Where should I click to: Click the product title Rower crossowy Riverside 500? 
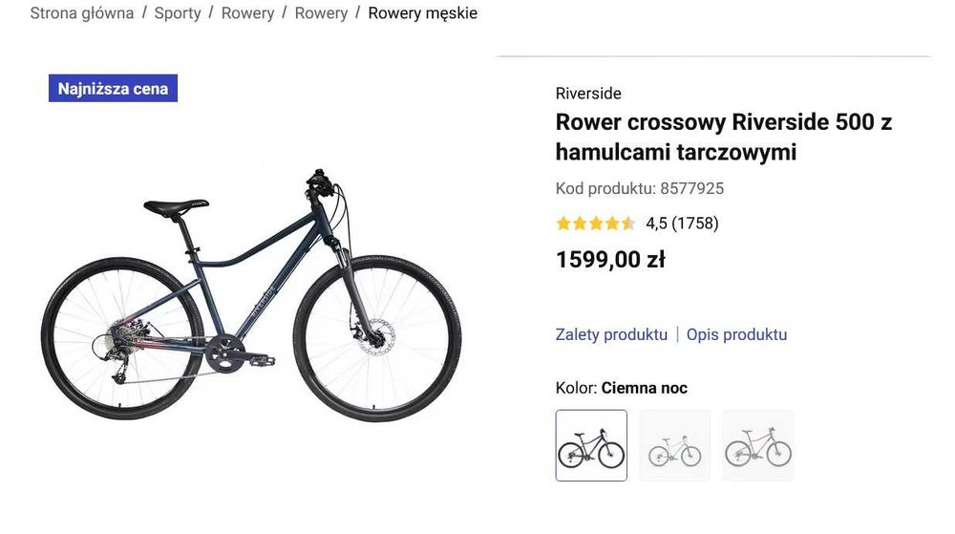click(723, 137)
